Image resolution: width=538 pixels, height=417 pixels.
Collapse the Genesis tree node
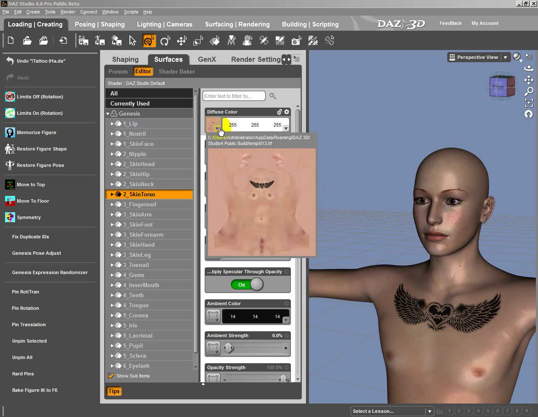click(x=108, y=113)
